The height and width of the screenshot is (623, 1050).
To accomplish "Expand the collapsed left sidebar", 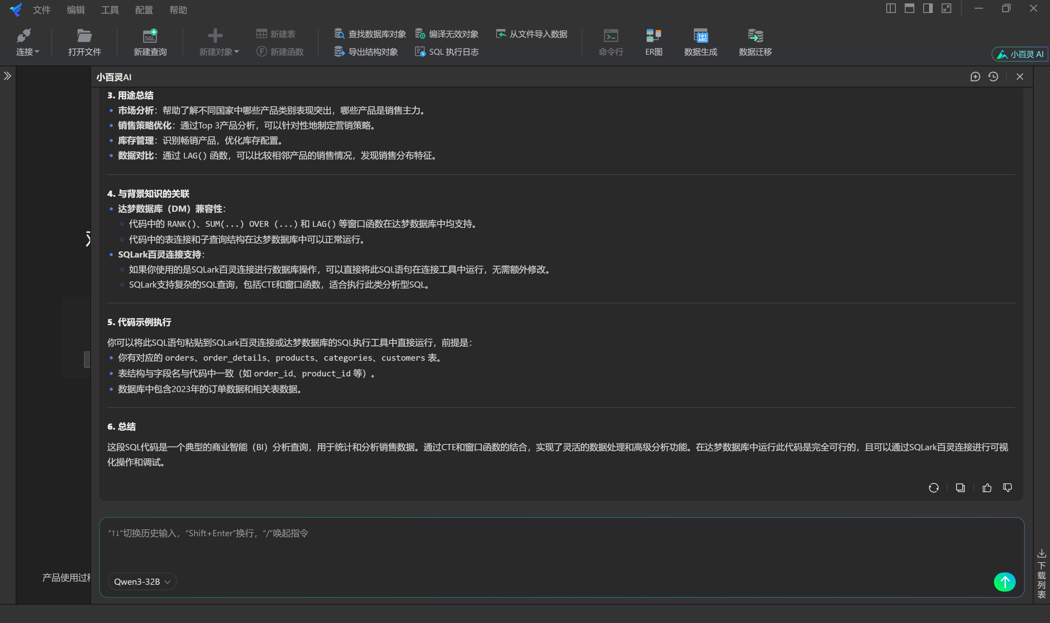I will [8, 76].
